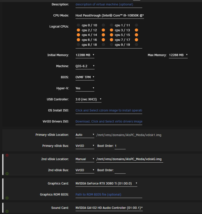Enable hyperthread 18 toggle paired with cpu 8
This screenshot has height=214, width=202.
point(103,45)
